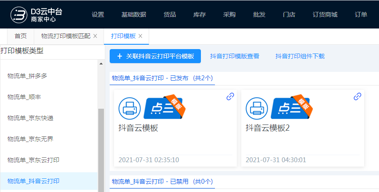379x192 pixels.
Task: Select 物流单_京东云打印 template type
Action: pyautogui.click(x=33, y=160)
